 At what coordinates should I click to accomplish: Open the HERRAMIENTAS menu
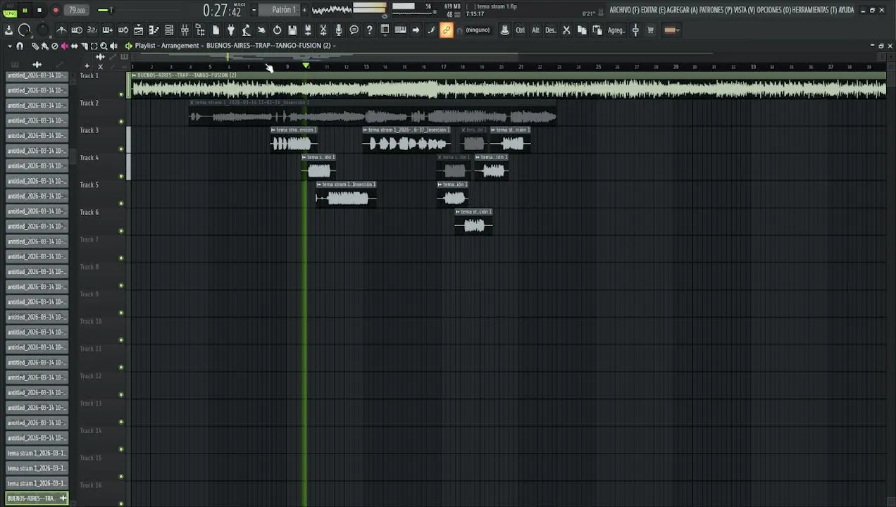(x=814, y=10)
